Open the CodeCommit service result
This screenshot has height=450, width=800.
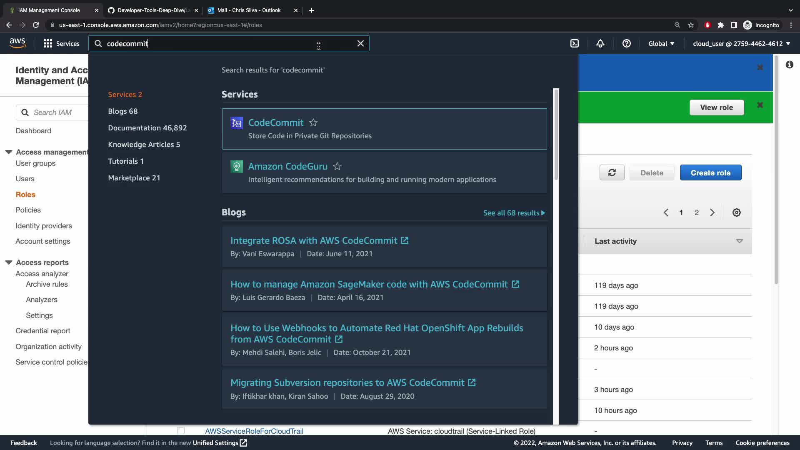(276, 122)
